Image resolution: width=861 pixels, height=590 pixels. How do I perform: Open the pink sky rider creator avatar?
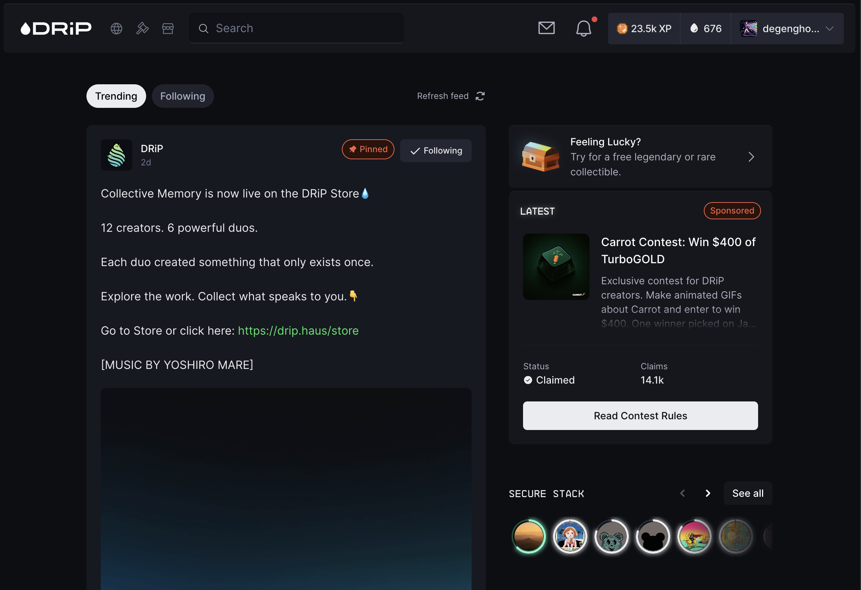pos(694,536)
